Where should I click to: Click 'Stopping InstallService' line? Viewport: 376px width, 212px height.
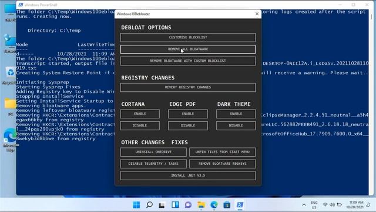coord(50,96)
